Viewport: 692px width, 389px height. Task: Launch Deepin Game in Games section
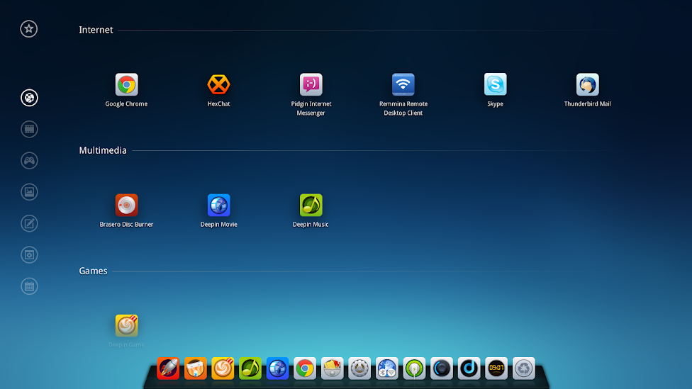click(127, 325)
